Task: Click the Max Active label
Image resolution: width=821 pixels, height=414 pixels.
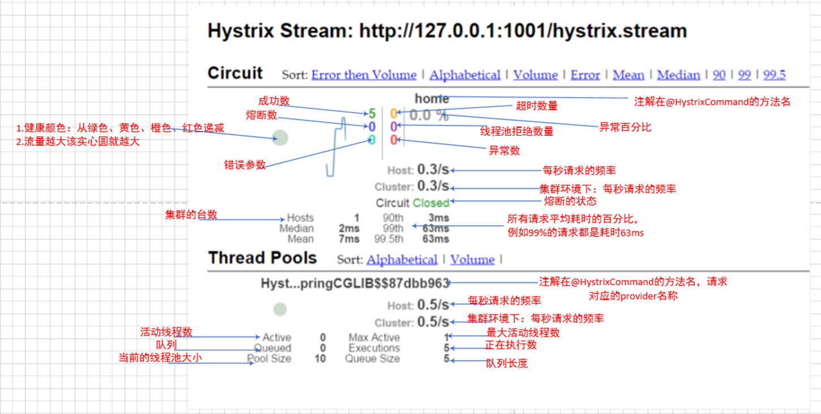Action: (374, 338)
